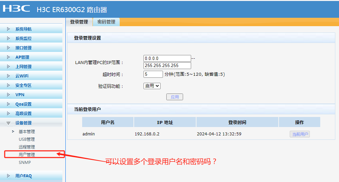Click 登录管理设置 section header
339x182 pixels.
pos(87,38)
